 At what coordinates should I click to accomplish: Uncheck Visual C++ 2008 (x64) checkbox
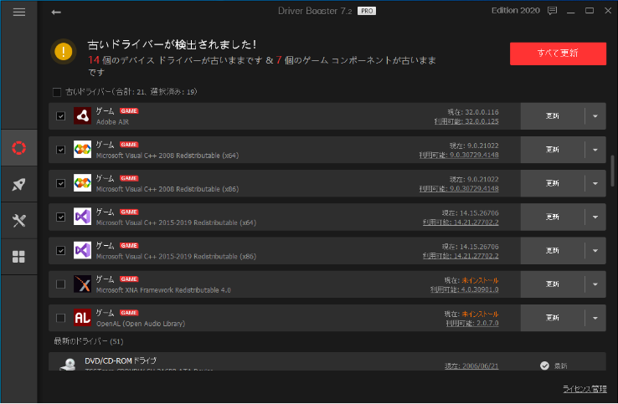[x=60, y=150]
